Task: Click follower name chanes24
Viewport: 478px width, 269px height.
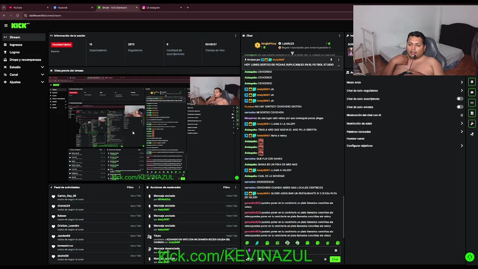Action: (x=63, y=206)
